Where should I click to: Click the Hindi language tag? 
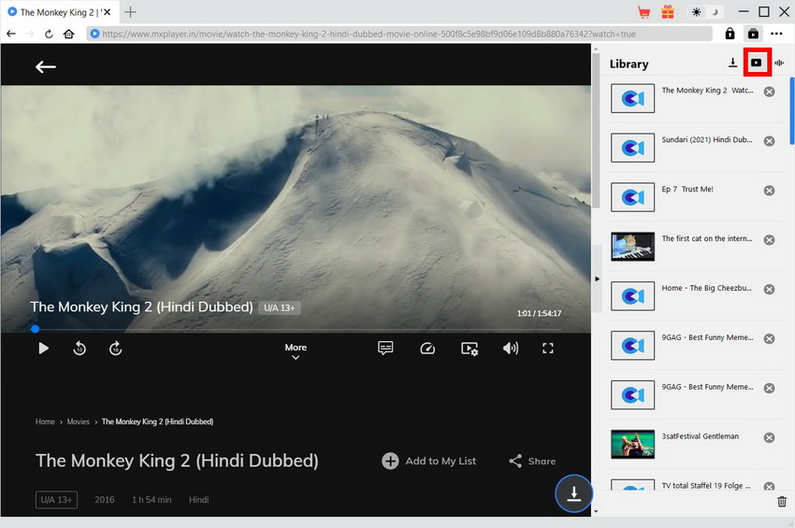198,500
